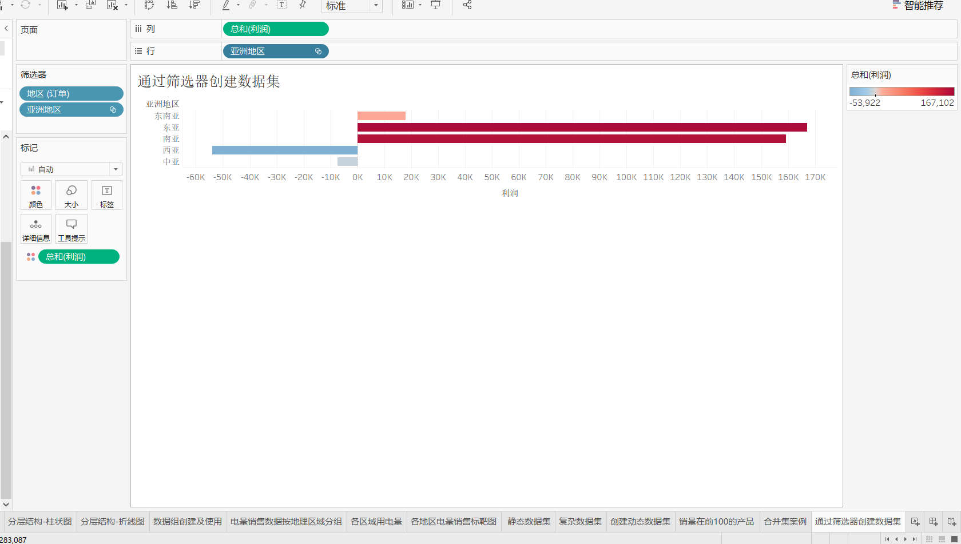Click the Duplicate sheet toolbar icon
This screenshot has width=961, height=544.
pyautogui.click(x=90, y=5)
